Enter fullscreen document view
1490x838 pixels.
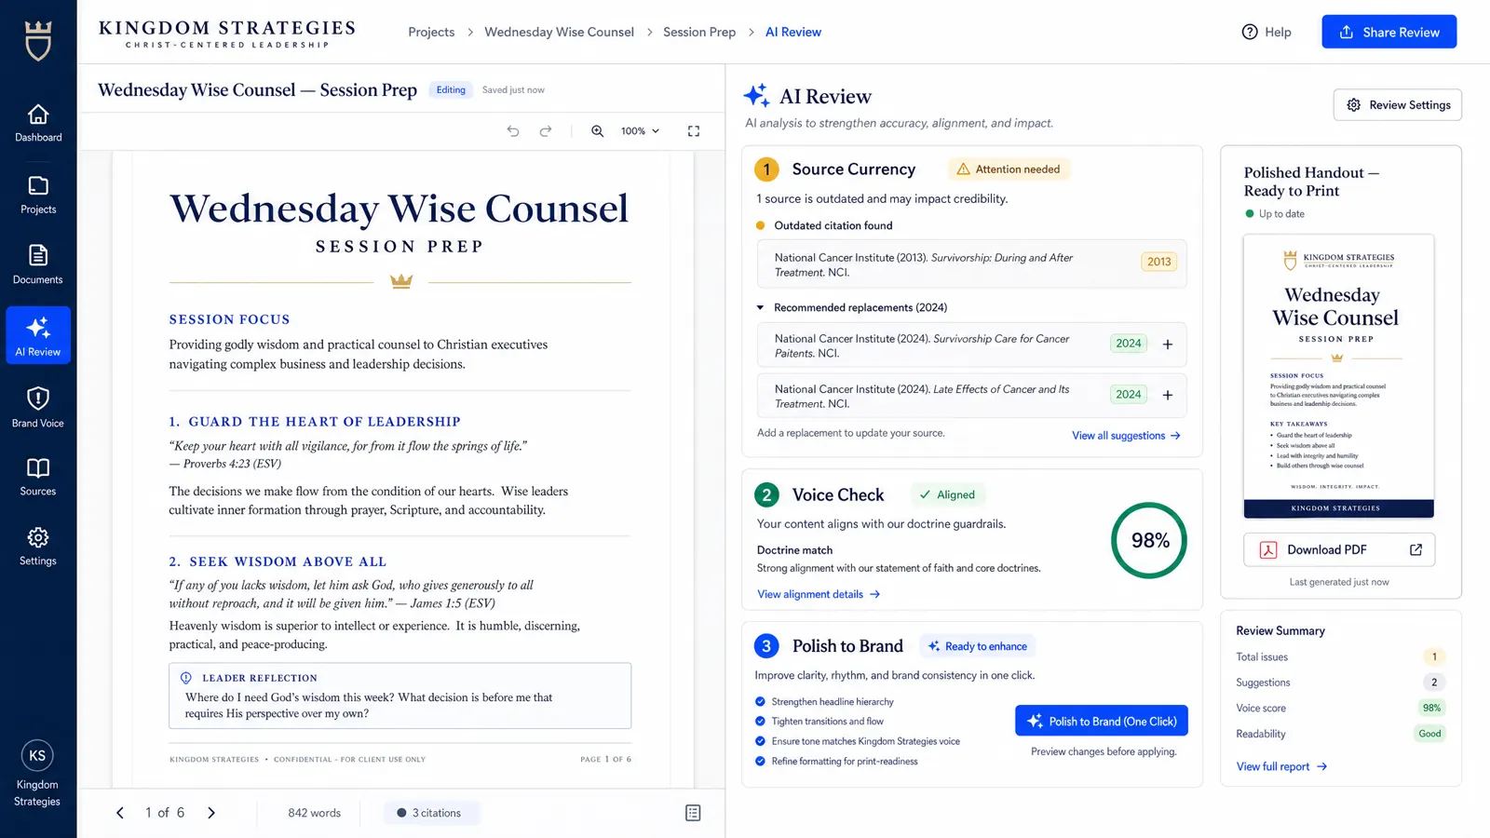point(694,131)
